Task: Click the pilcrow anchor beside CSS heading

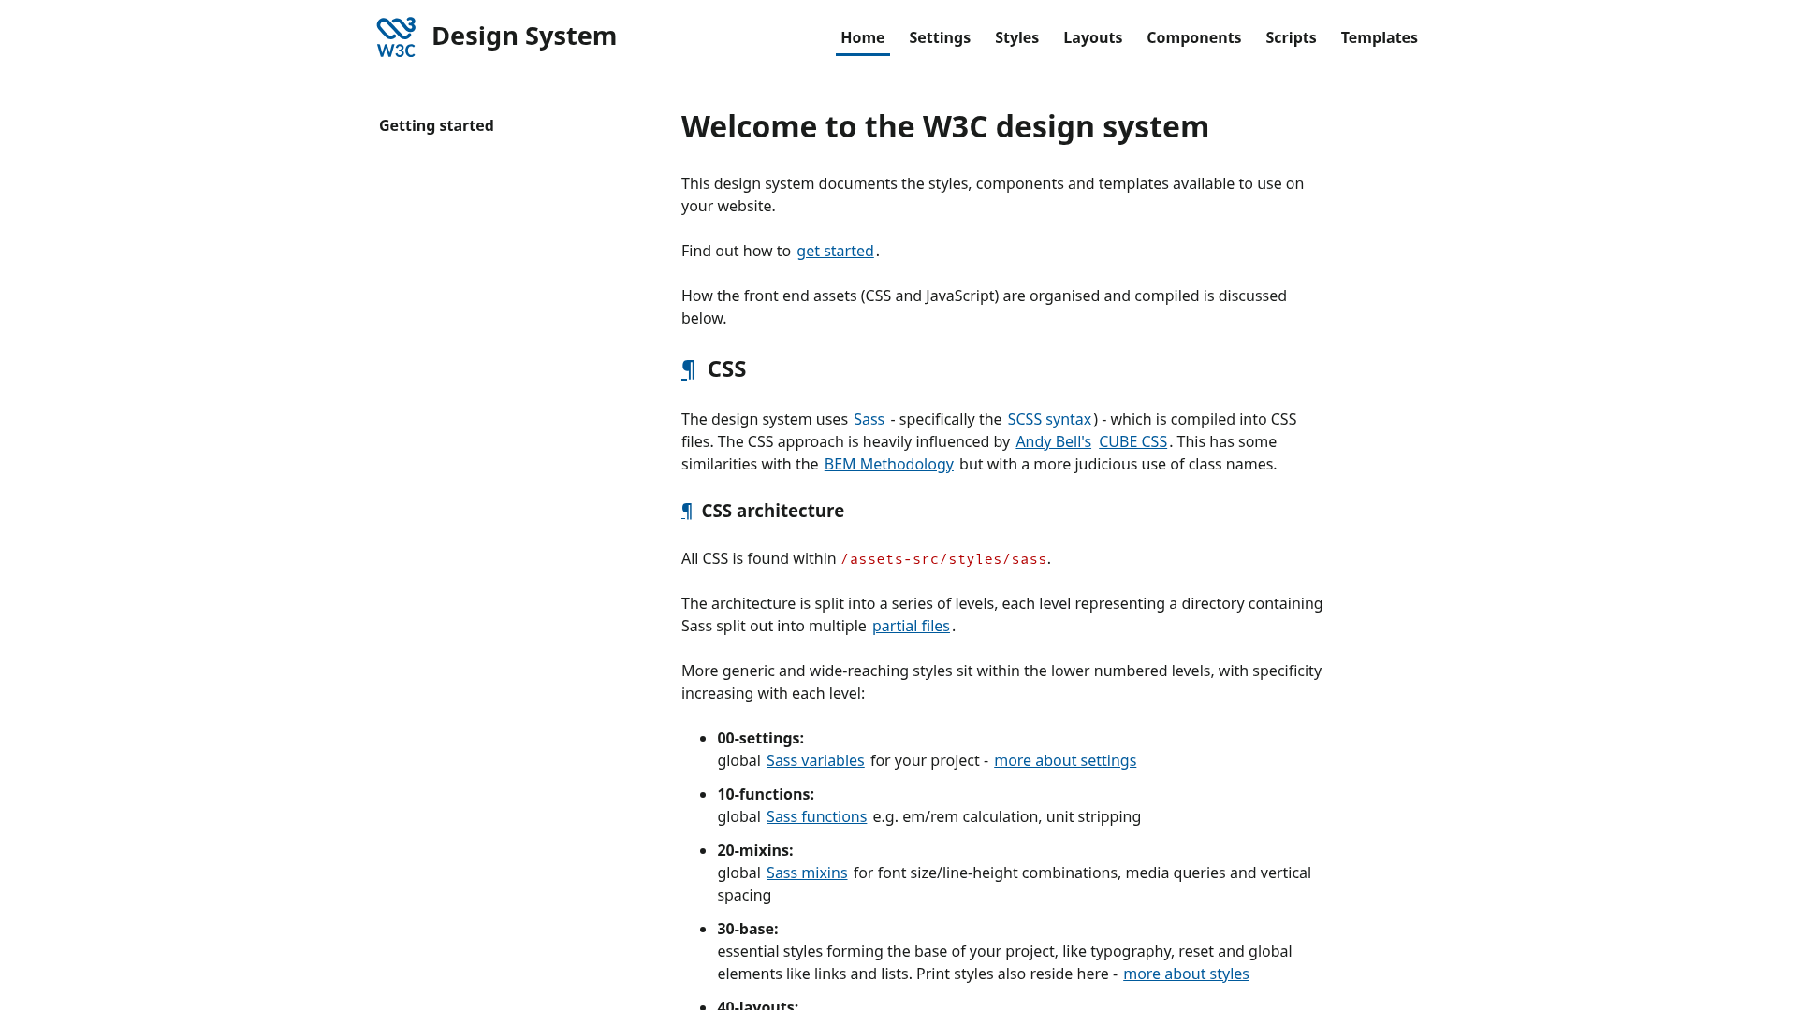Action: (689, 369)
